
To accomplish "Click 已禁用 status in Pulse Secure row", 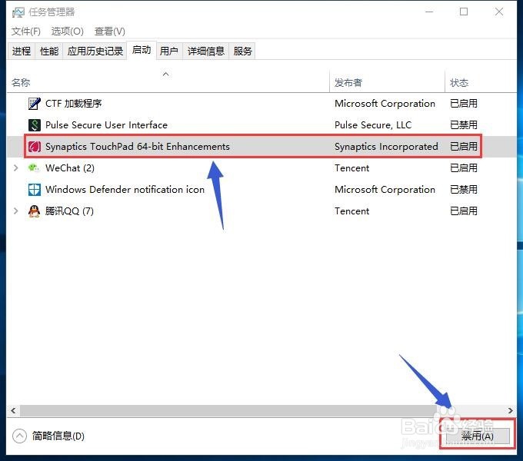I will pyautogui.click(x=464, y=125).
